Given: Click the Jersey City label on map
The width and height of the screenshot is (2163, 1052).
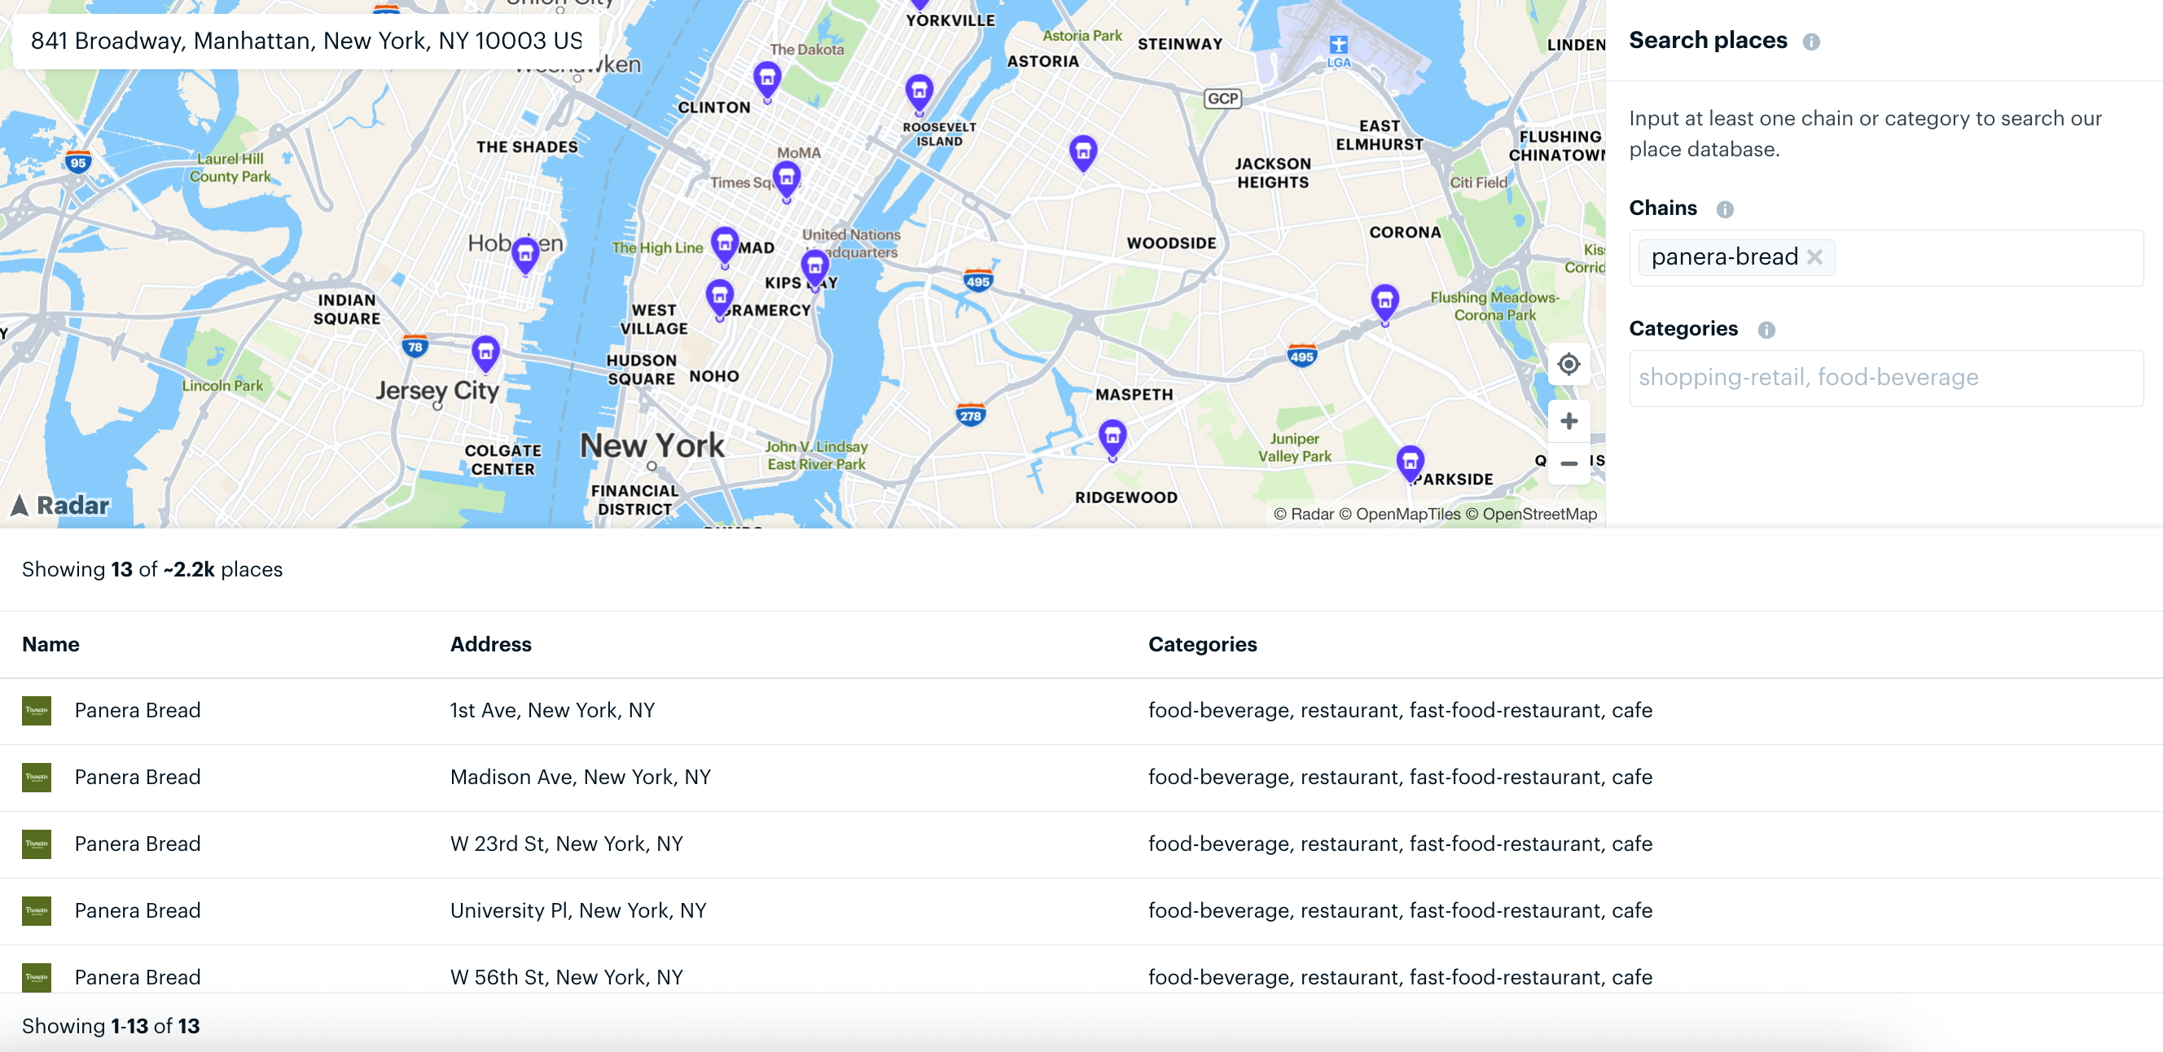Looking at the screenshot, I should click(437, 390).
